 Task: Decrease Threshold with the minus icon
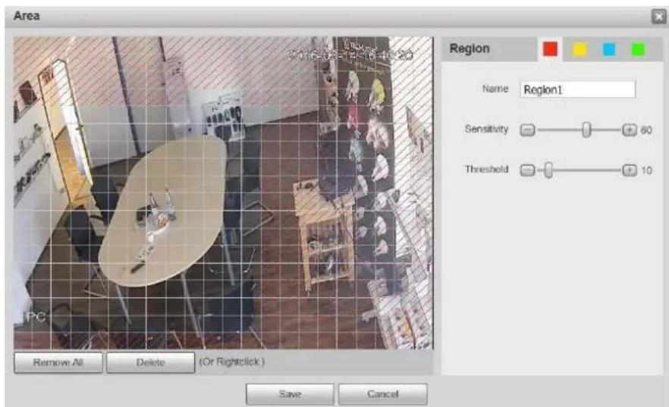[527, 171]
